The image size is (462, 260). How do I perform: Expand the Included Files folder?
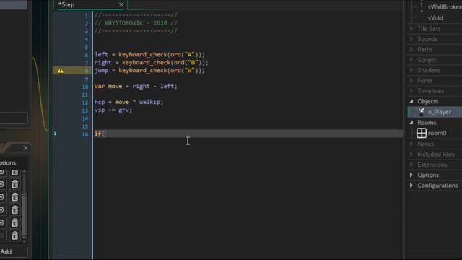[x=411, y=154]
